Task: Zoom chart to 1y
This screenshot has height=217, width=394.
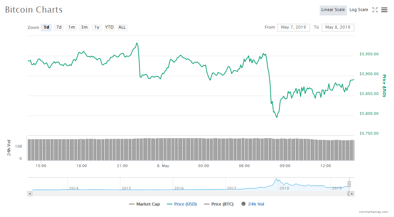Action: [x=97, y=27]
